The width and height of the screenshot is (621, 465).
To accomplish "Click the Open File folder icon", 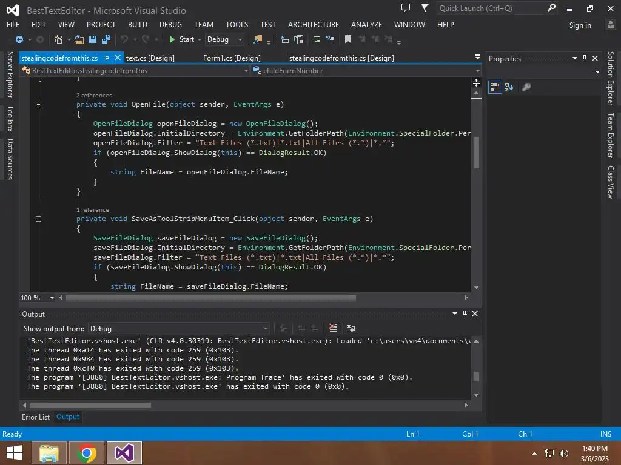I will coord(79,39).
